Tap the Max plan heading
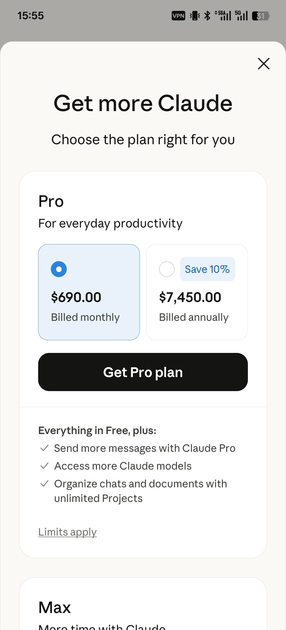Image resolution: width=286 pixels, height=630 pixels. coord(55,607)
